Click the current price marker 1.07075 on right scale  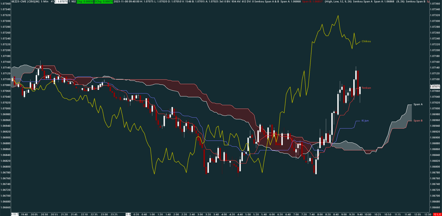point(435,87)
